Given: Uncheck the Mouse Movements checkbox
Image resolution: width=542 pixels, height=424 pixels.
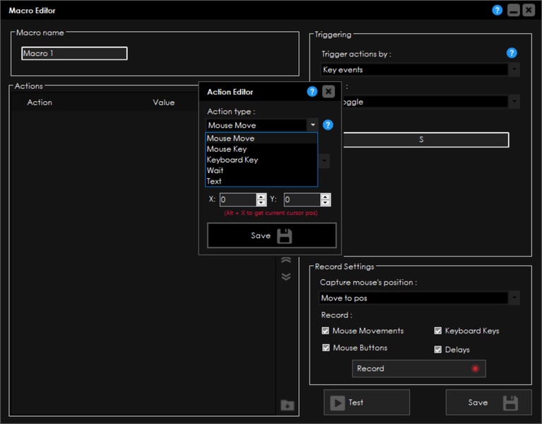Looking at the screenshot, I should pos(326,331).
